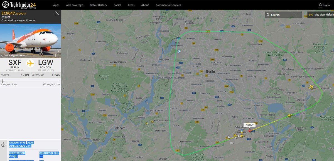Open the Map view (default) selector
The width and height of the screenshot is (334, 161).
click(x=321, y=15)
